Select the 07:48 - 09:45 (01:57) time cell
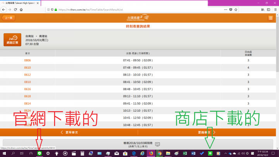 coord(138,67)
